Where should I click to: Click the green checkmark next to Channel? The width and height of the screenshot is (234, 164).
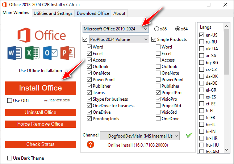(x=189, y=135)
